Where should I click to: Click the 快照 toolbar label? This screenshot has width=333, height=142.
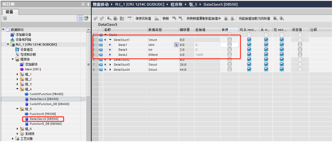coord(166,19)
